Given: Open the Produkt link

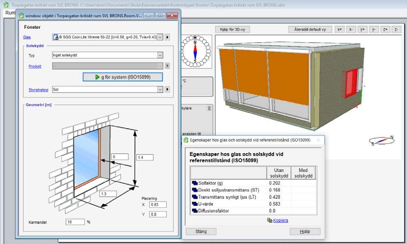Looking at the screenshot, I should [x=35, y=66].
